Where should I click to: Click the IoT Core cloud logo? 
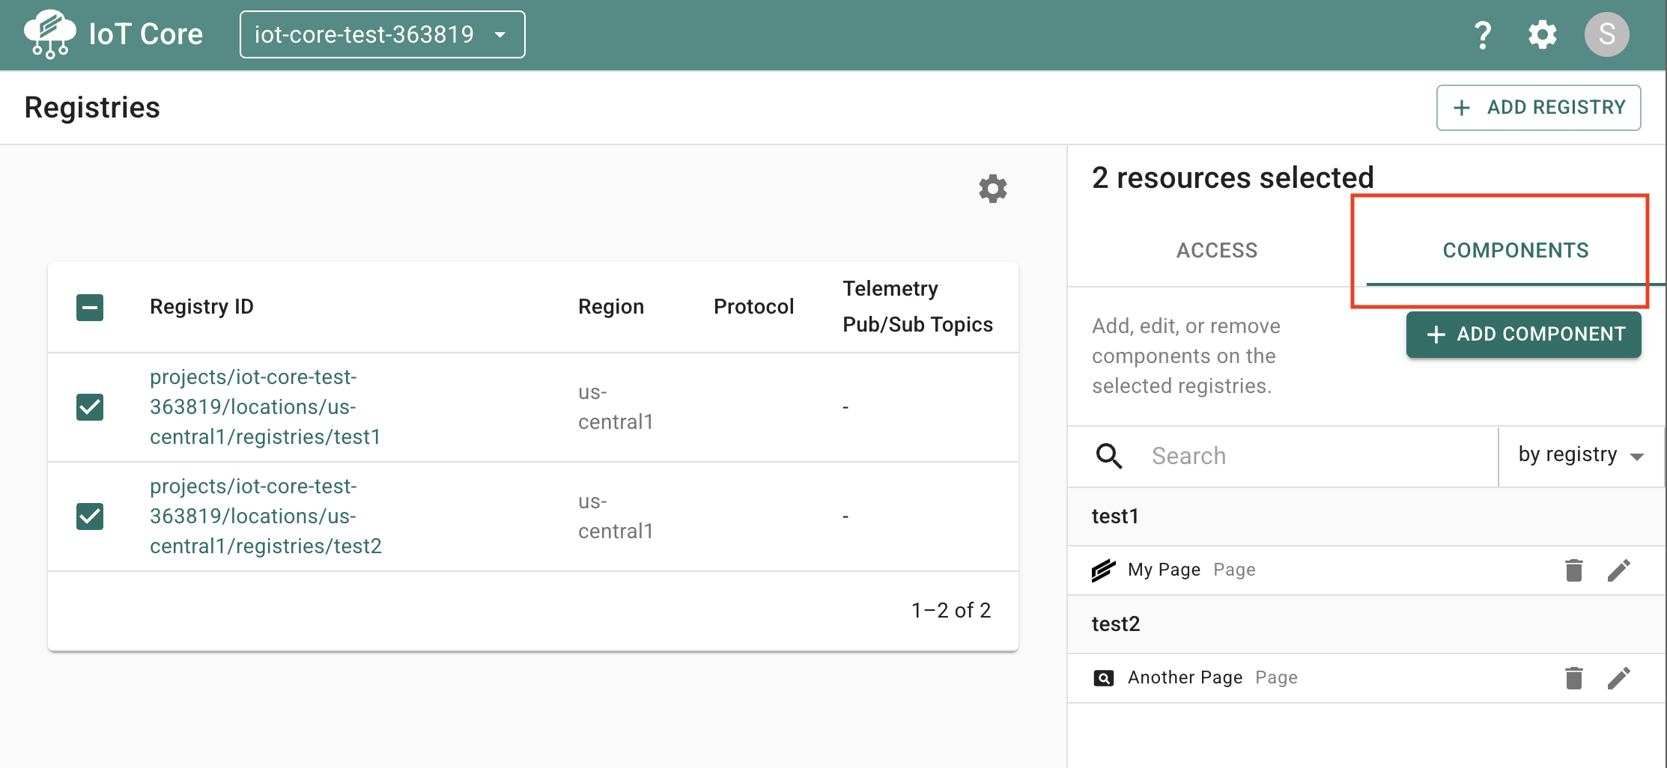point(49,34)
